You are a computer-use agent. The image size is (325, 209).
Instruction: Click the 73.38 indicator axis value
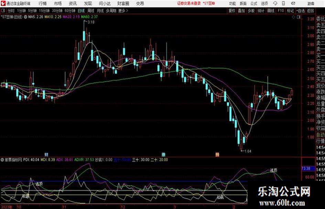pyautogui.click(x=306, y=169)
